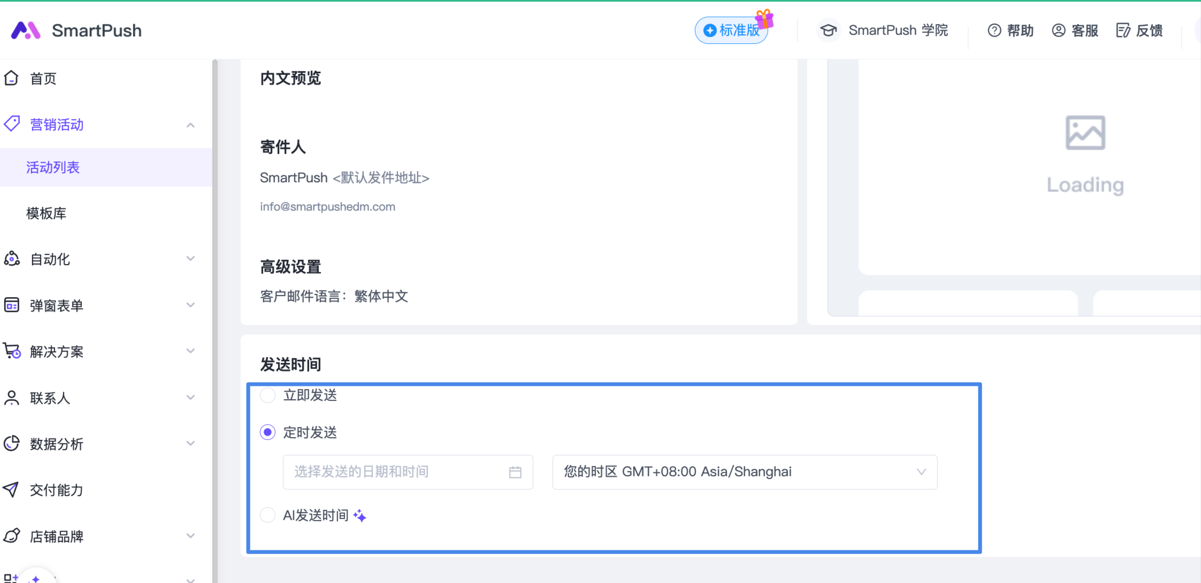Open the 模板库 menu item
Image resolution: width=1201 pixels, height=583 pixels.
[x=46, y=213]
